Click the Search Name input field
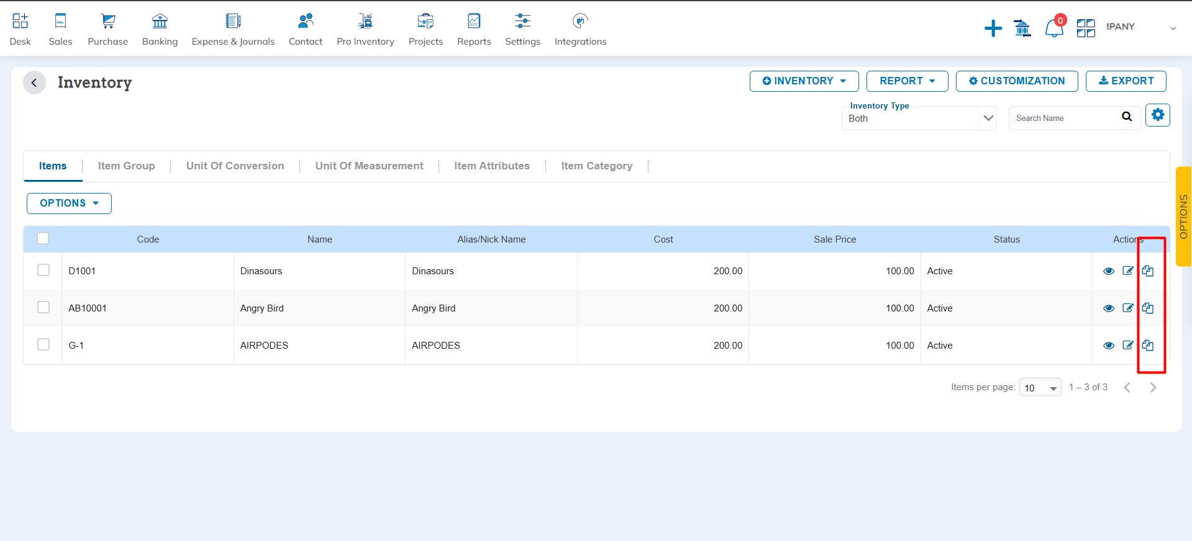Image resolution: width=1192 pixels, height=541 pixels. [1063, 118]
